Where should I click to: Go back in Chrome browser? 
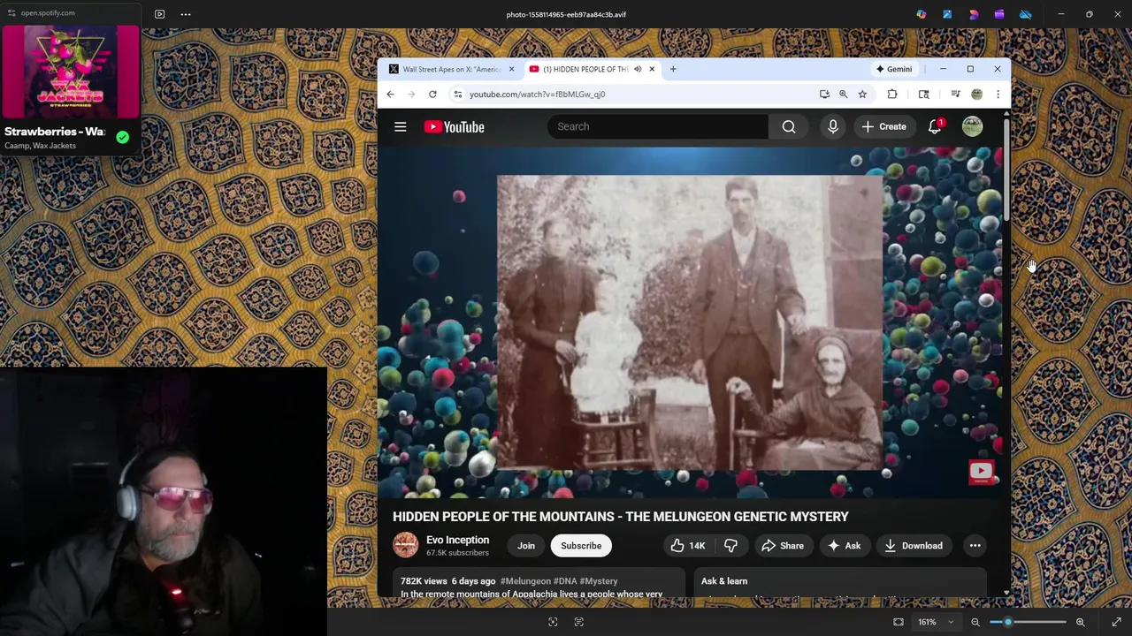pos(390,94)
